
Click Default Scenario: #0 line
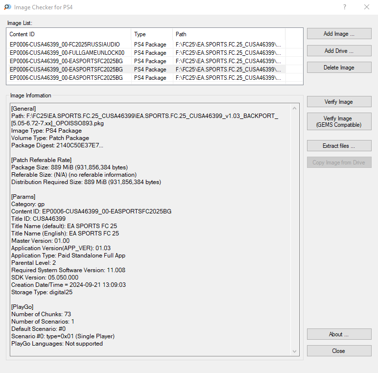39,329
